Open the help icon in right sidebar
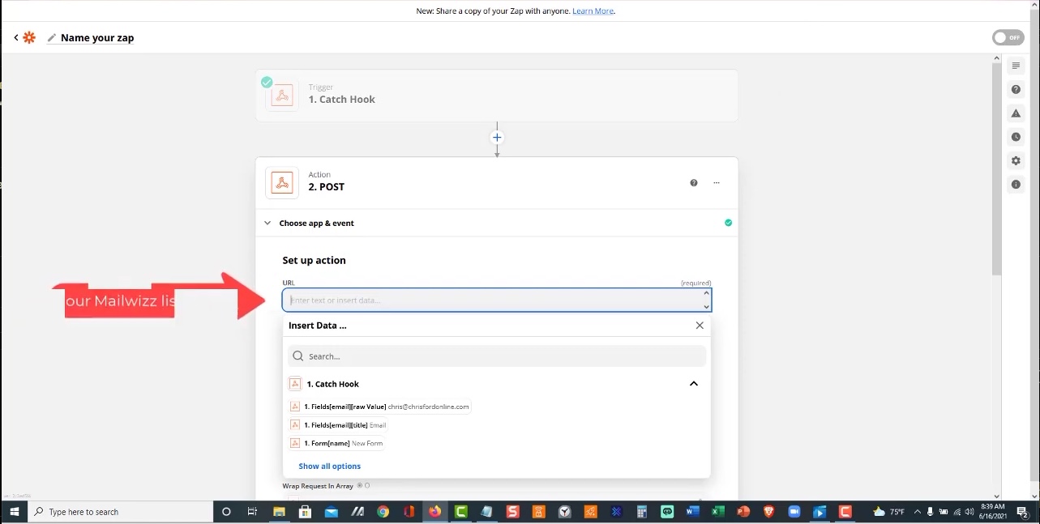 (1016, 89)
